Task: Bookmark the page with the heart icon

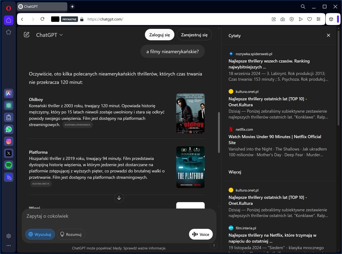Action: [x=310, y=19]
